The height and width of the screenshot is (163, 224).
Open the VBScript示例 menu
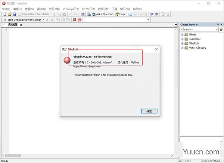click(71, 9)
